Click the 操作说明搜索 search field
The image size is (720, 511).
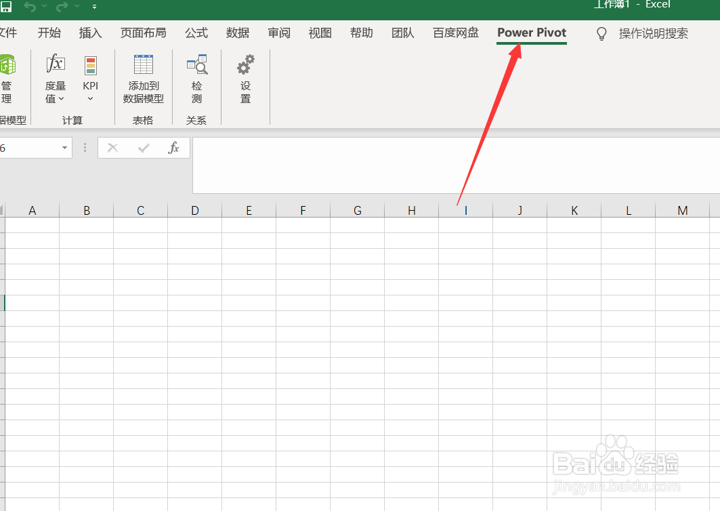(654, 33)
